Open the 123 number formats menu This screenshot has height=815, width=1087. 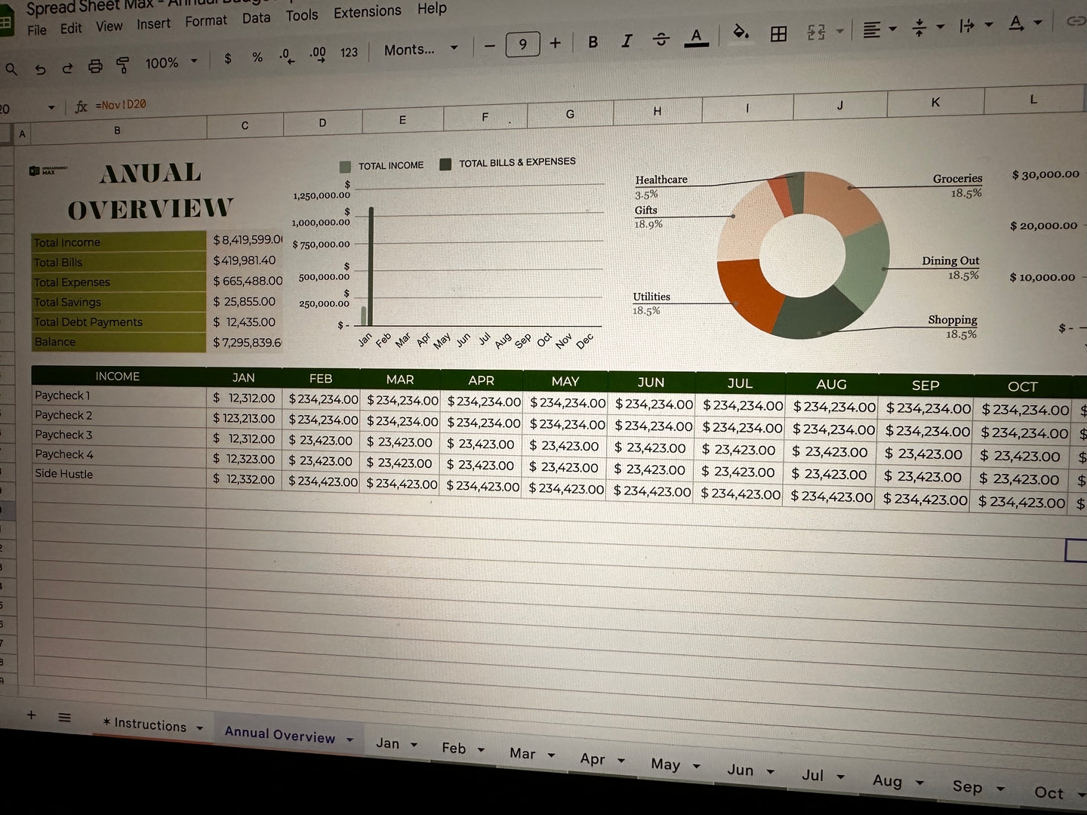[x=349, y=52]
